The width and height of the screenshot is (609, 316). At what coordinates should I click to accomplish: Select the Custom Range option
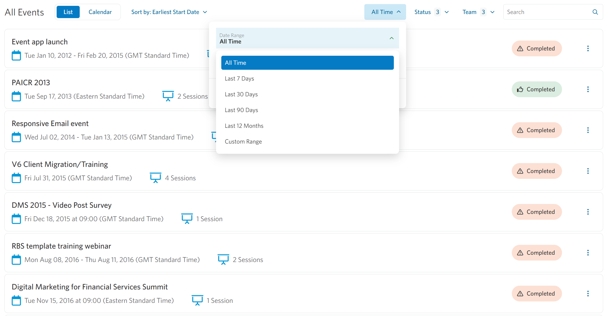[307, 142]
